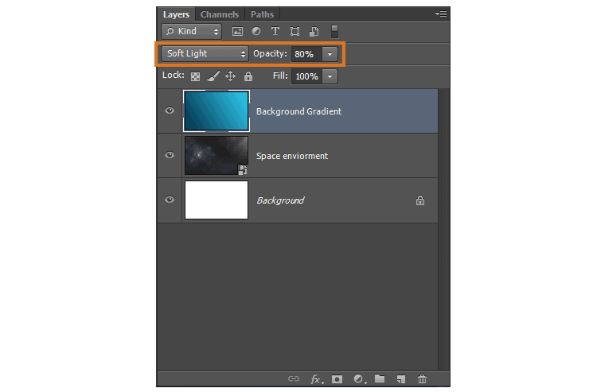Open the Layers panel flyout menu
The height and width of the screenshot is (392, 589).
click(x=441, y=14)
